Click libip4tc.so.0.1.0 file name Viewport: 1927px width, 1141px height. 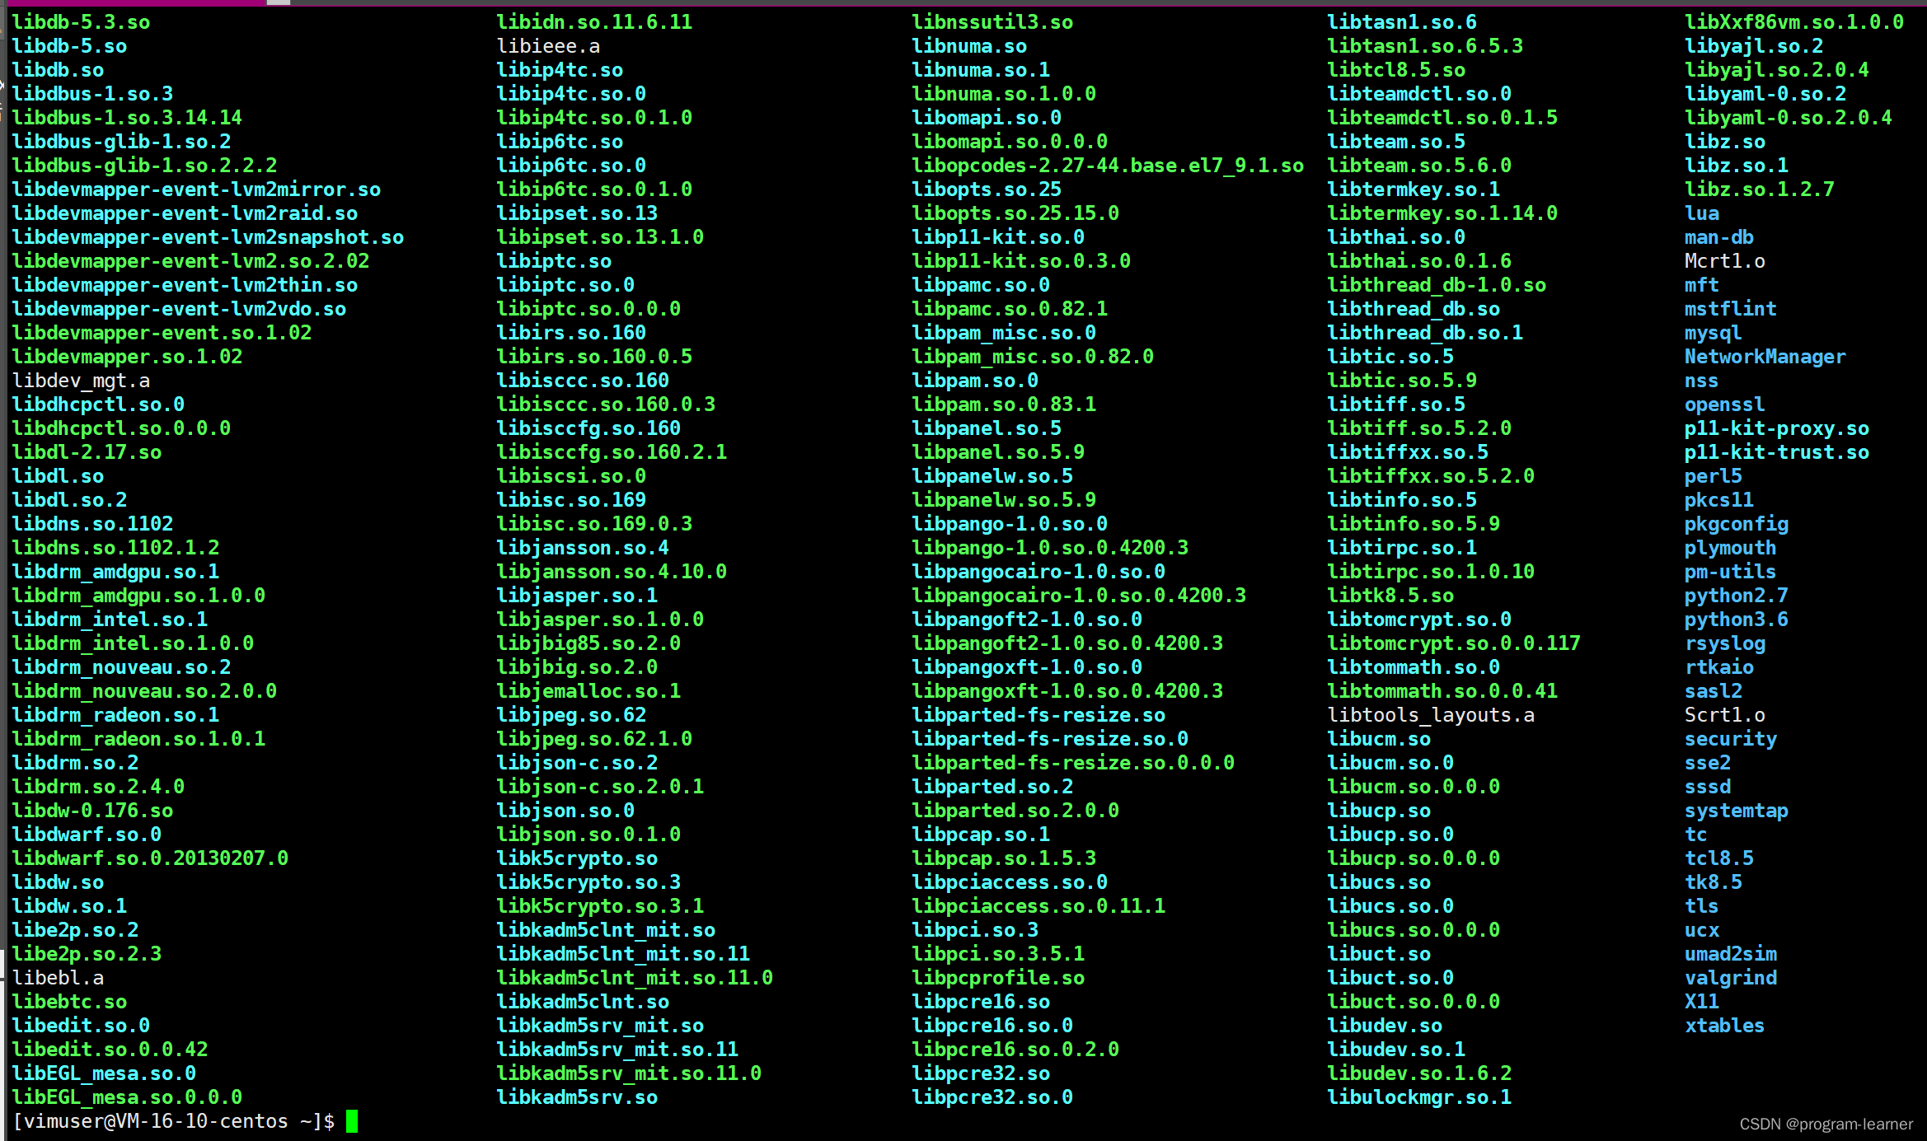pos(594,118)
